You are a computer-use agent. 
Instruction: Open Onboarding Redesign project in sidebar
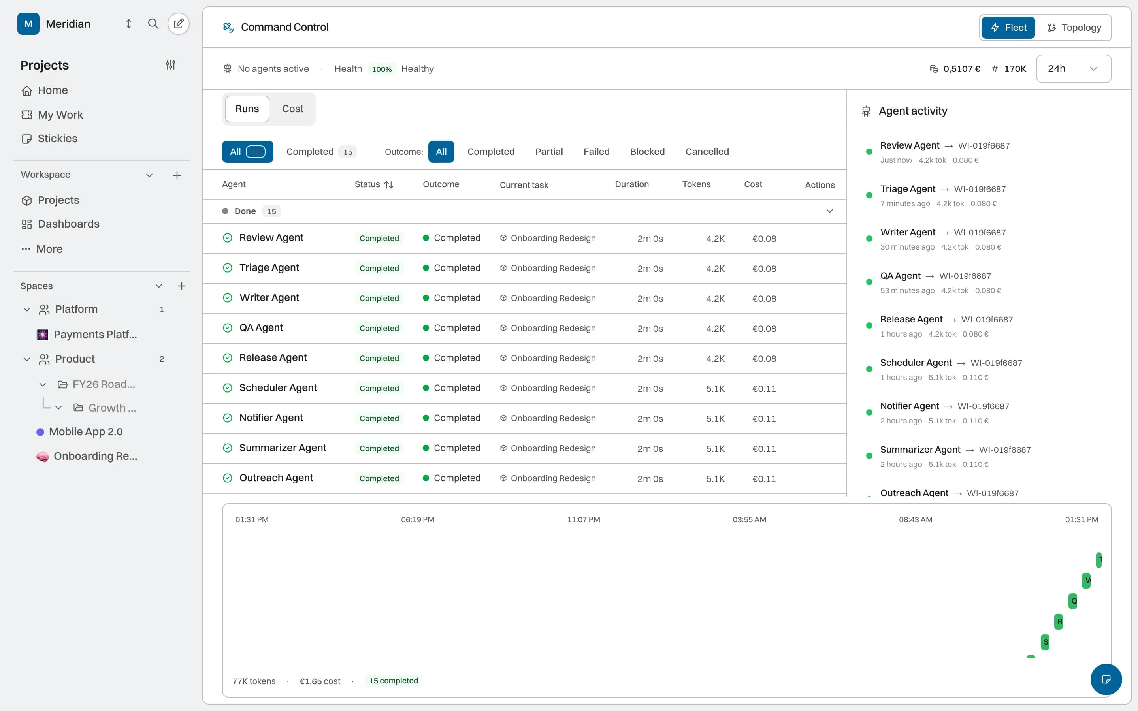(87, 456)
